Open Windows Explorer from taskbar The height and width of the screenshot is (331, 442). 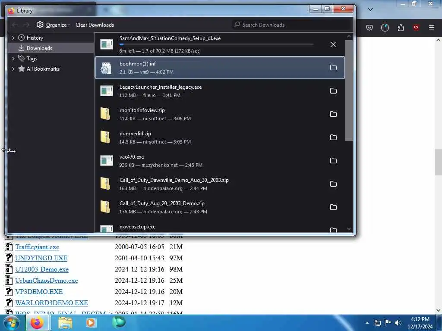click(66, 323)
